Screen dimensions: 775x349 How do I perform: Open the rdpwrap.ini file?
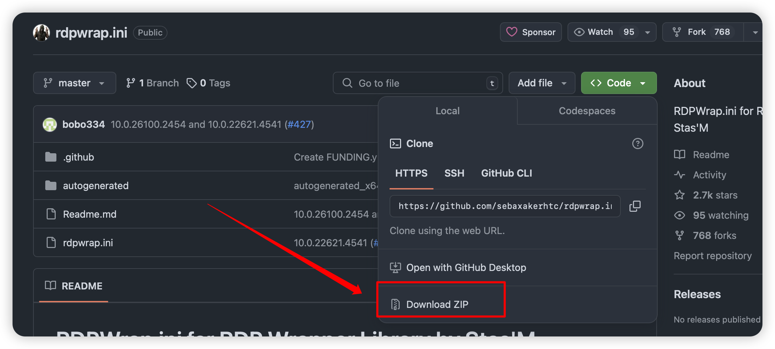click(x=88, y=243)
